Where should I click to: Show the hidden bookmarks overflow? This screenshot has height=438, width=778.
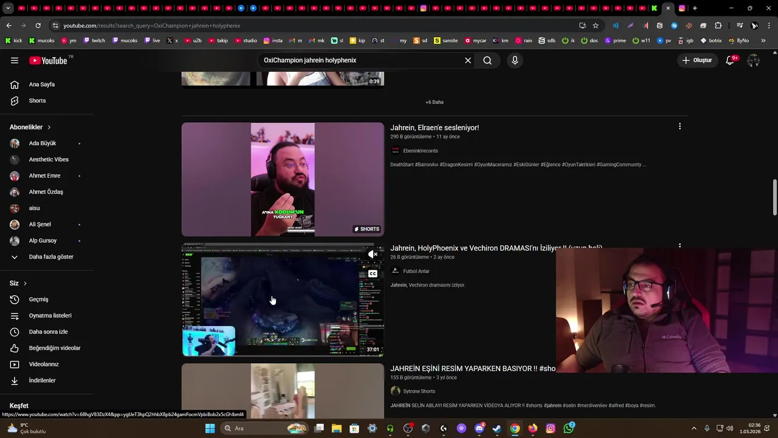[x=763, y=41]
